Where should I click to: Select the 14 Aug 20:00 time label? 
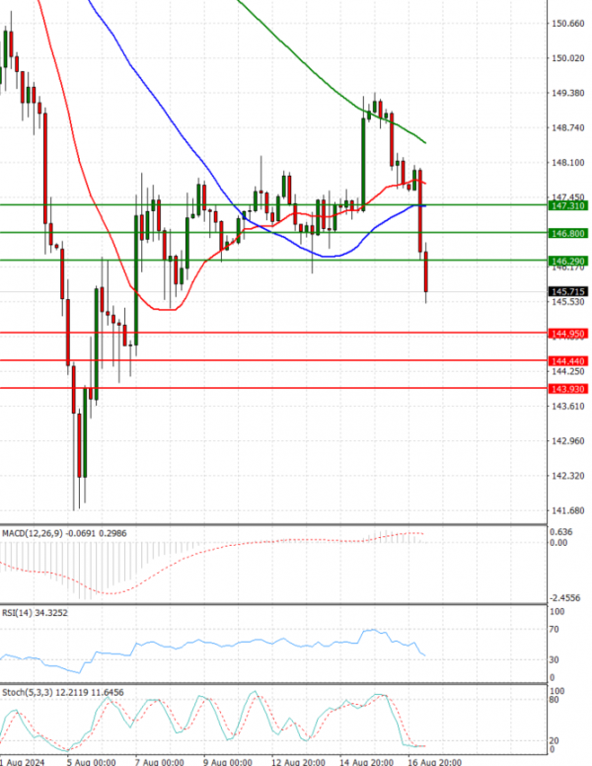(x=366, y=762)
